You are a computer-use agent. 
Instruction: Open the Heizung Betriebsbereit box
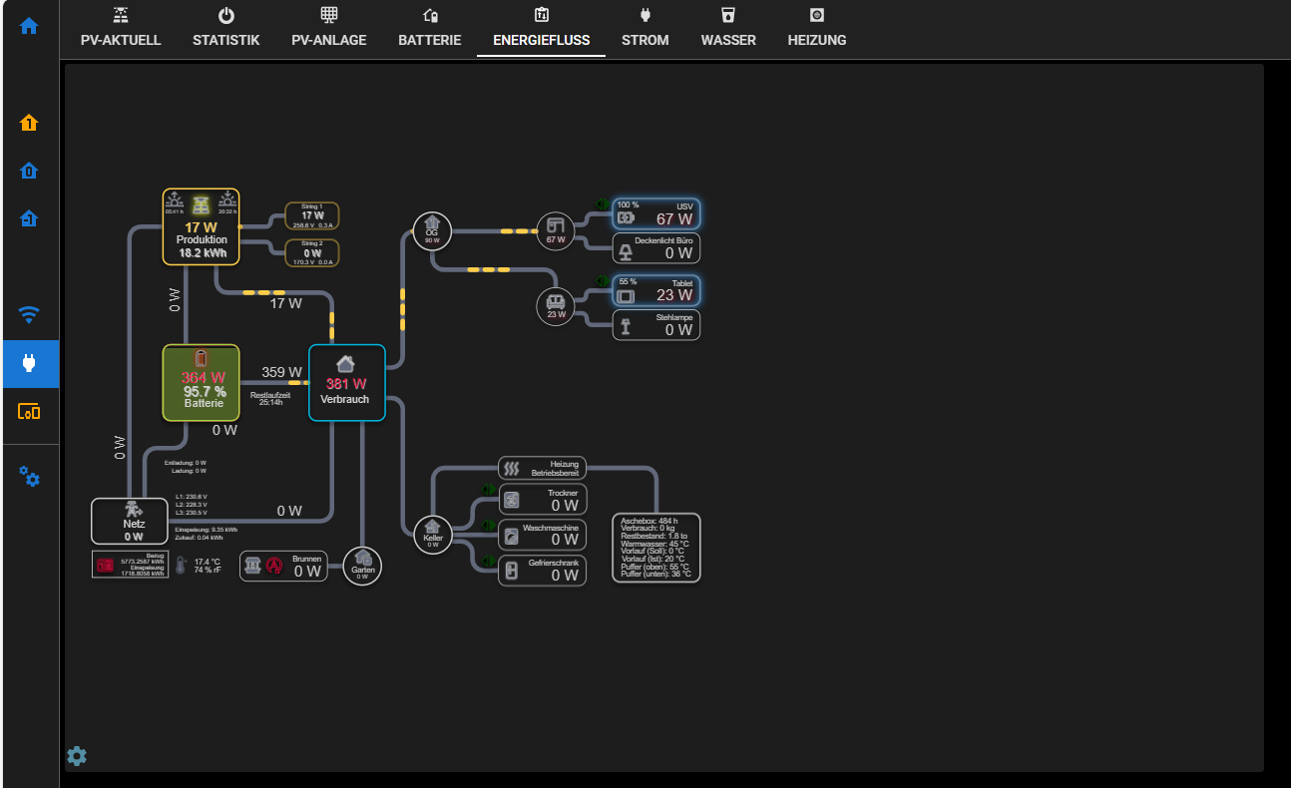543,468
